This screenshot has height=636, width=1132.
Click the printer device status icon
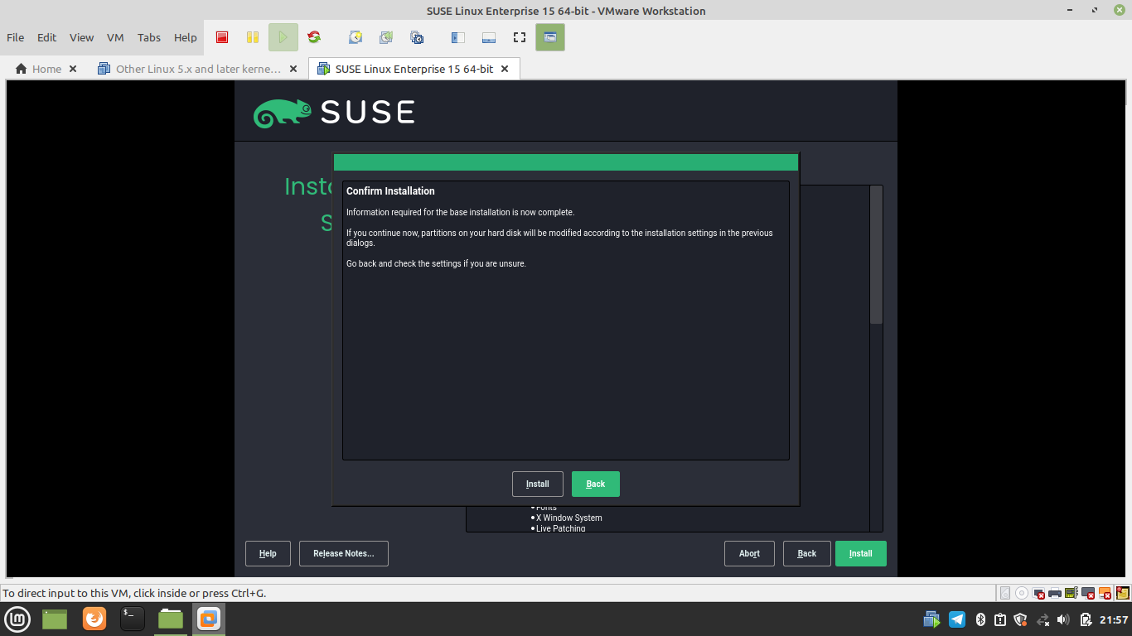[x=1055, y=593]
